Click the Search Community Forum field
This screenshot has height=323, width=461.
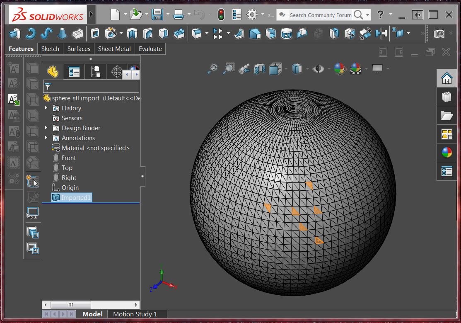[x=320, y=15]
